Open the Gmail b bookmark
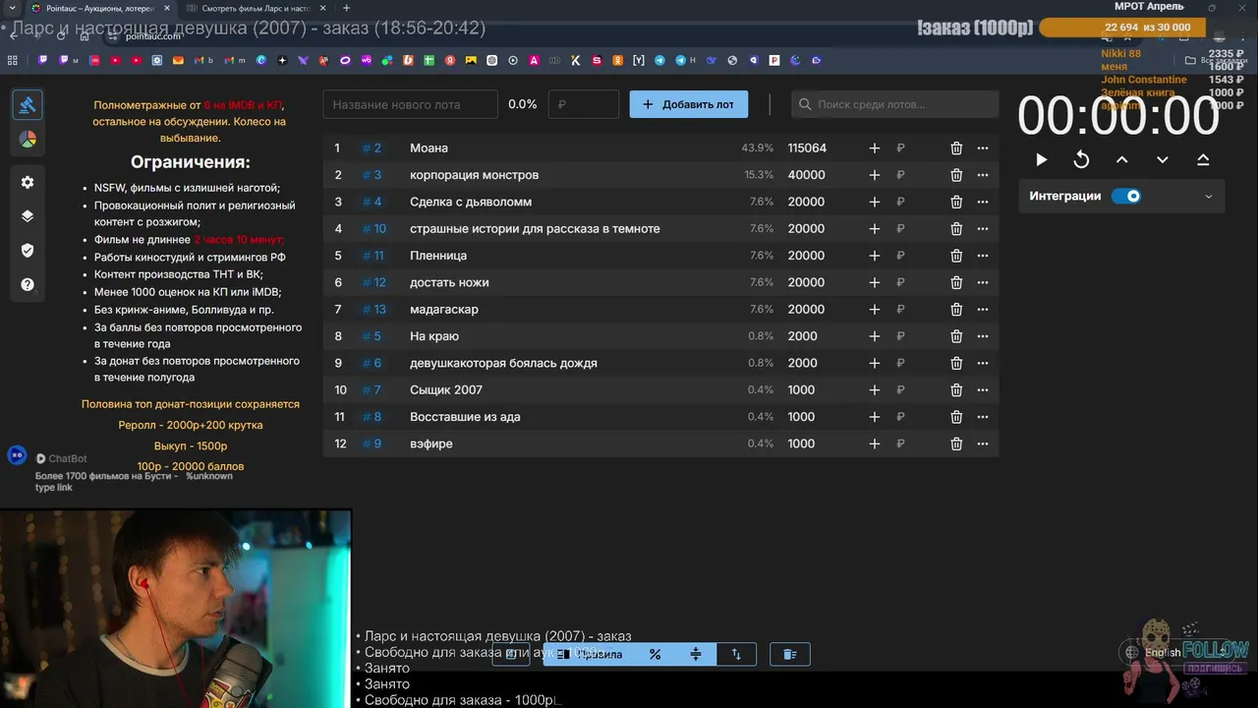Screen dimensions: 1258x708 tap(204, 60)
